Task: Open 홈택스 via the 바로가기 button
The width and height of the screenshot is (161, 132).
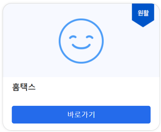Action: click(x=81, y=115)
